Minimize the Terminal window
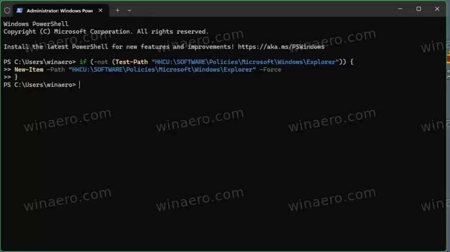Image resolution: width=450 pixels, height=252 pixels. click(400, 9)
